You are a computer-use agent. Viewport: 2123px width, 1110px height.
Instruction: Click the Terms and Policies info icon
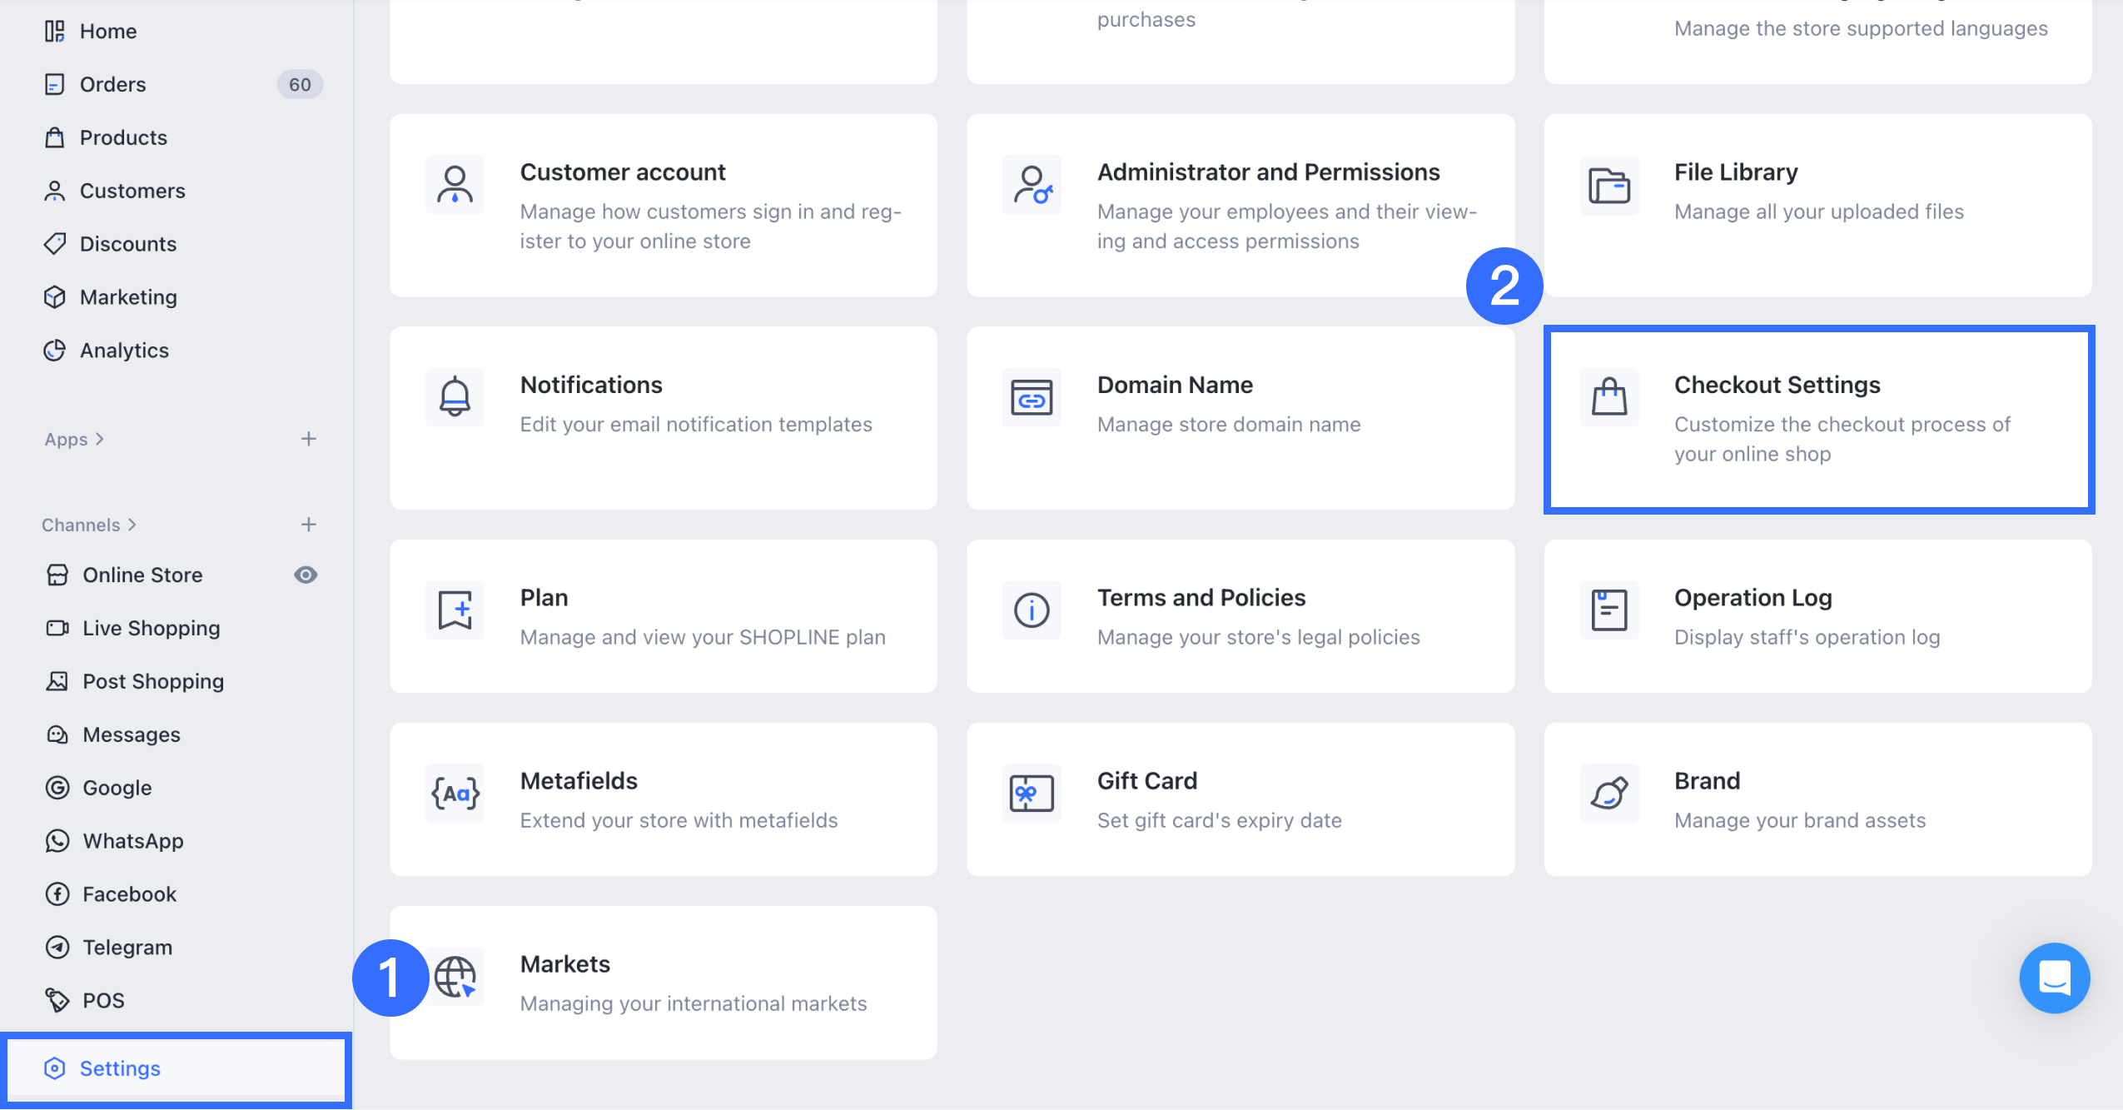coord(1032,610)
